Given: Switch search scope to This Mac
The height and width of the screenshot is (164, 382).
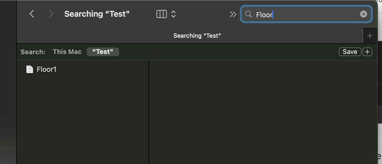Looking at the screenshot, I should (x=67, y=52).
